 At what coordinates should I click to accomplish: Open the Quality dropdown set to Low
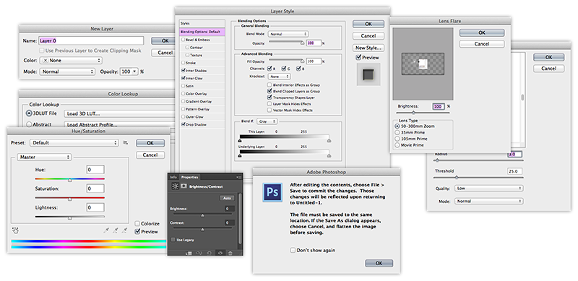[x=489, y=189]
